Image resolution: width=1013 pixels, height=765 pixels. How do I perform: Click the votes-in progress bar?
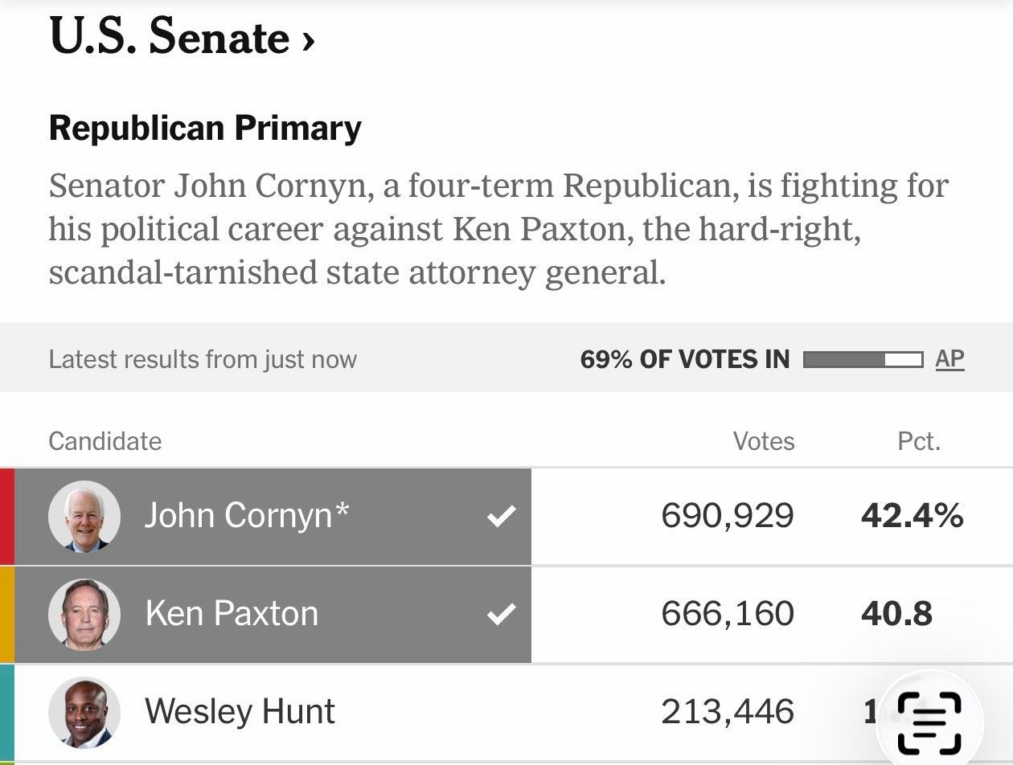click(863, 359)
